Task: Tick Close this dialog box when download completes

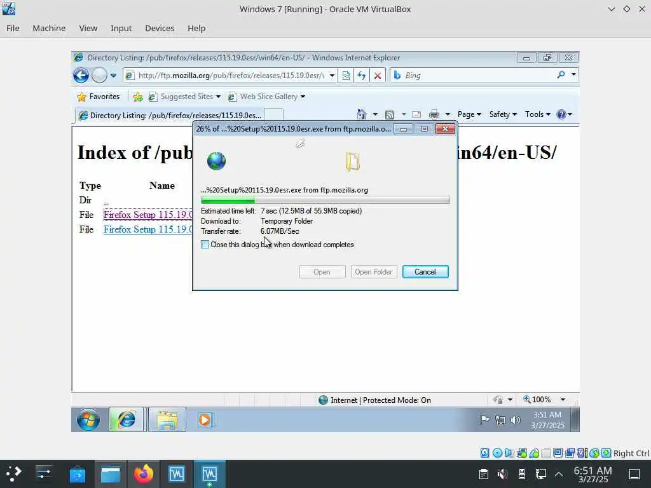Action: [205, 245]
